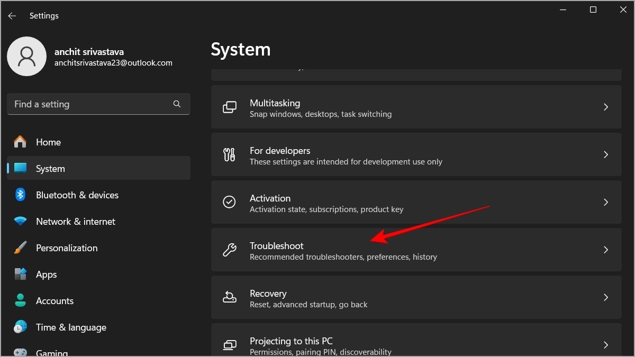Select the Personalization paintbrush icon
This screenshot has width=635, height=357.
(20, 248)
